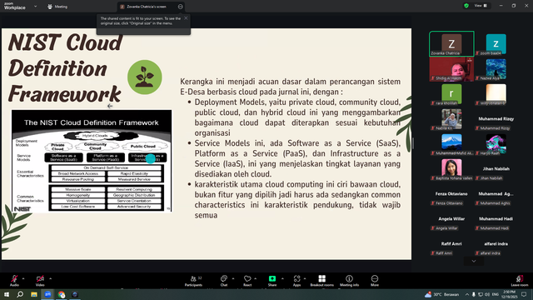
Task: Expand audio settings arrow next to Audio
Action: coord(23,278)
